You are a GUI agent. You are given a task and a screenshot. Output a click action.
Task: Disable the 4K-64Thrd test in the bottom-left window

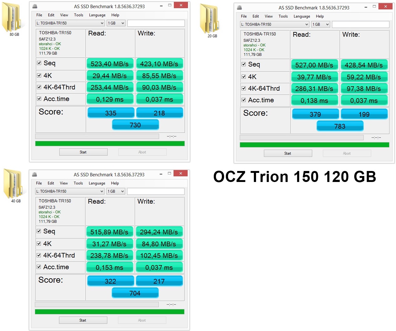tap(39, 255)
